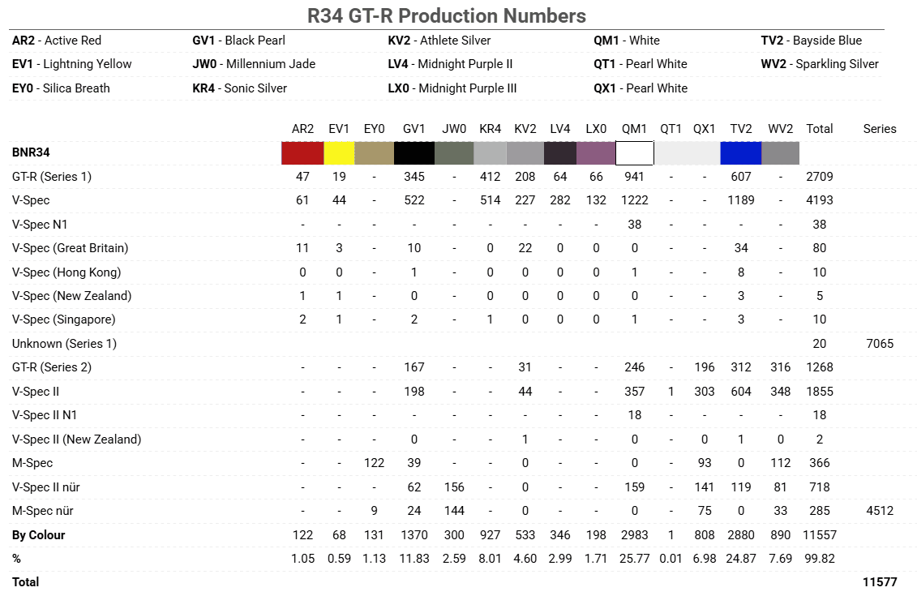Select the black GV1 colour swatch
This screenshot has height=596, width=917.
[414, 153]
